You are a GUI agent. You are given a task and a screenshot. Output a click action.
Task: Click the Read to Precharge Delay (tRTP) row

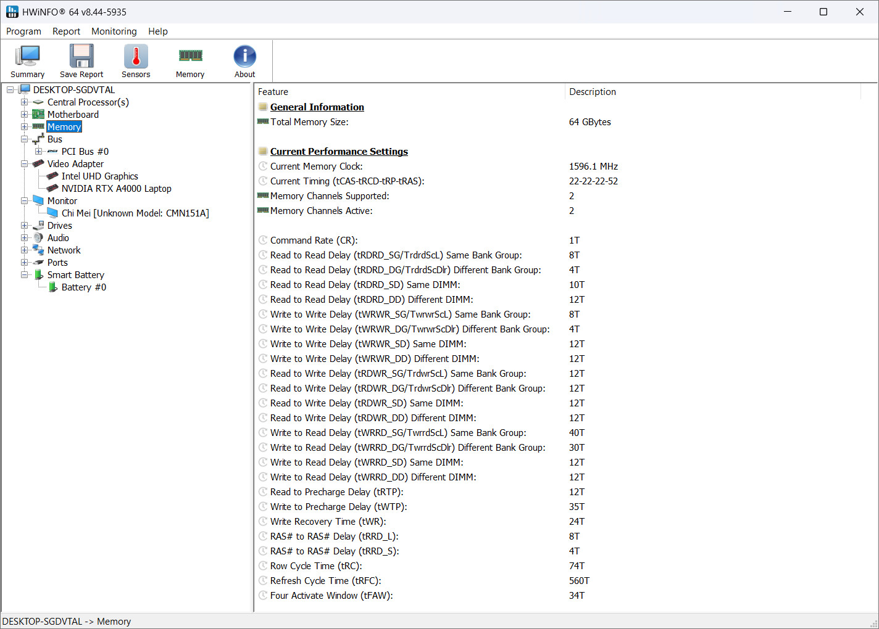[559, 492]
